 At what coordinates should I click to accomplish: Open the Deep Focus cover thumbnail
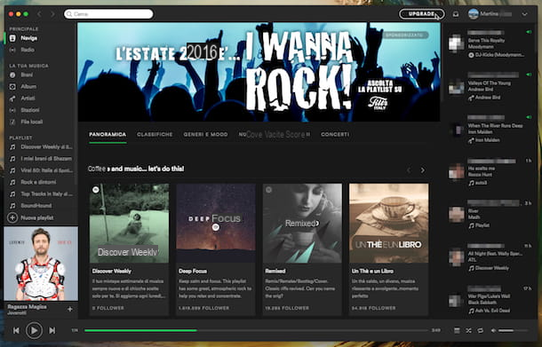click(216, 223)
